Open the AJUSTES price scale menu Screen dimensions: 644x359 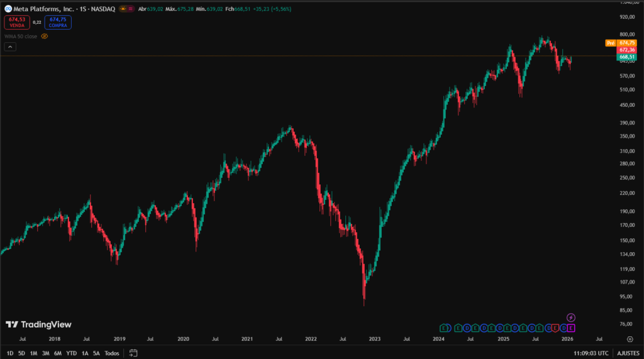click(628, 353)
